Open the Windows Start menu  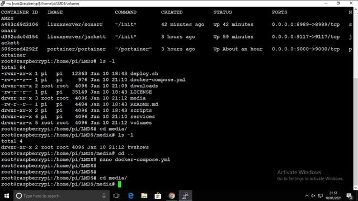tap(7, 196)
